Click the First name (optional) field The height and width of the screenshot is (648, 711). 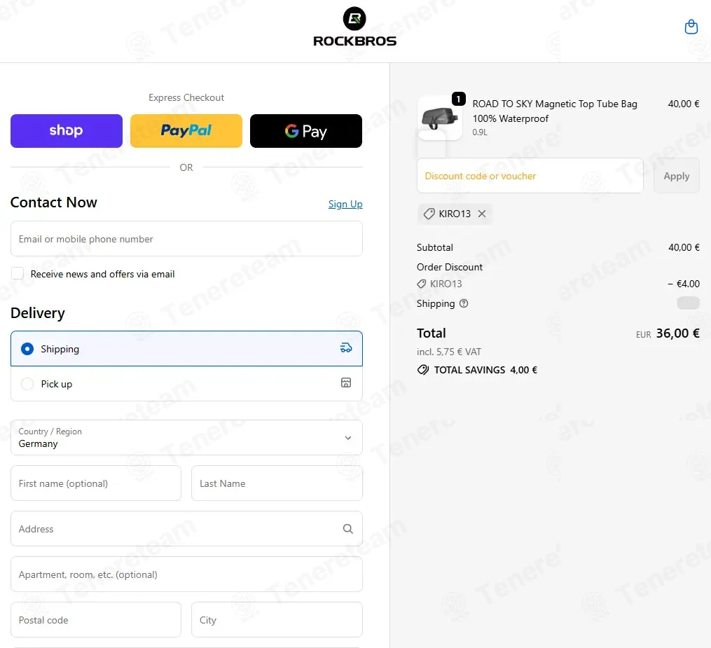coord(96,483)
